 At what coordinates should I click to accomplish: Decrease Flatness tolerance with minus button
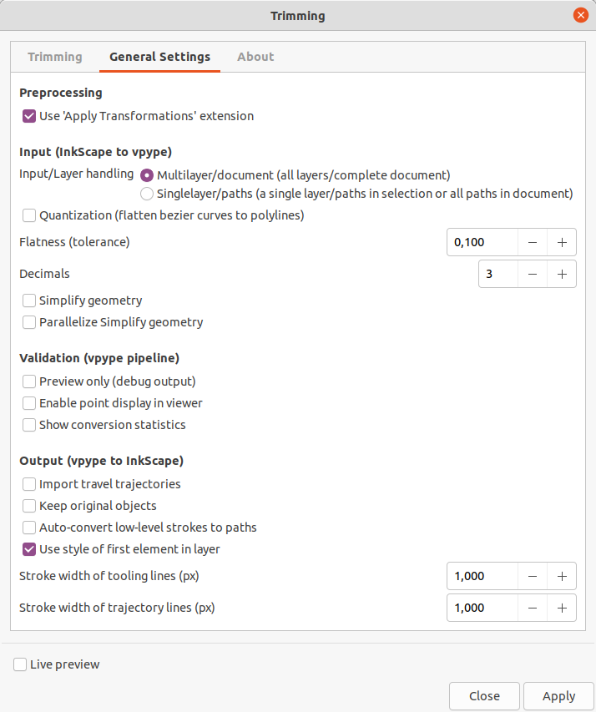[x=533, y=242]
